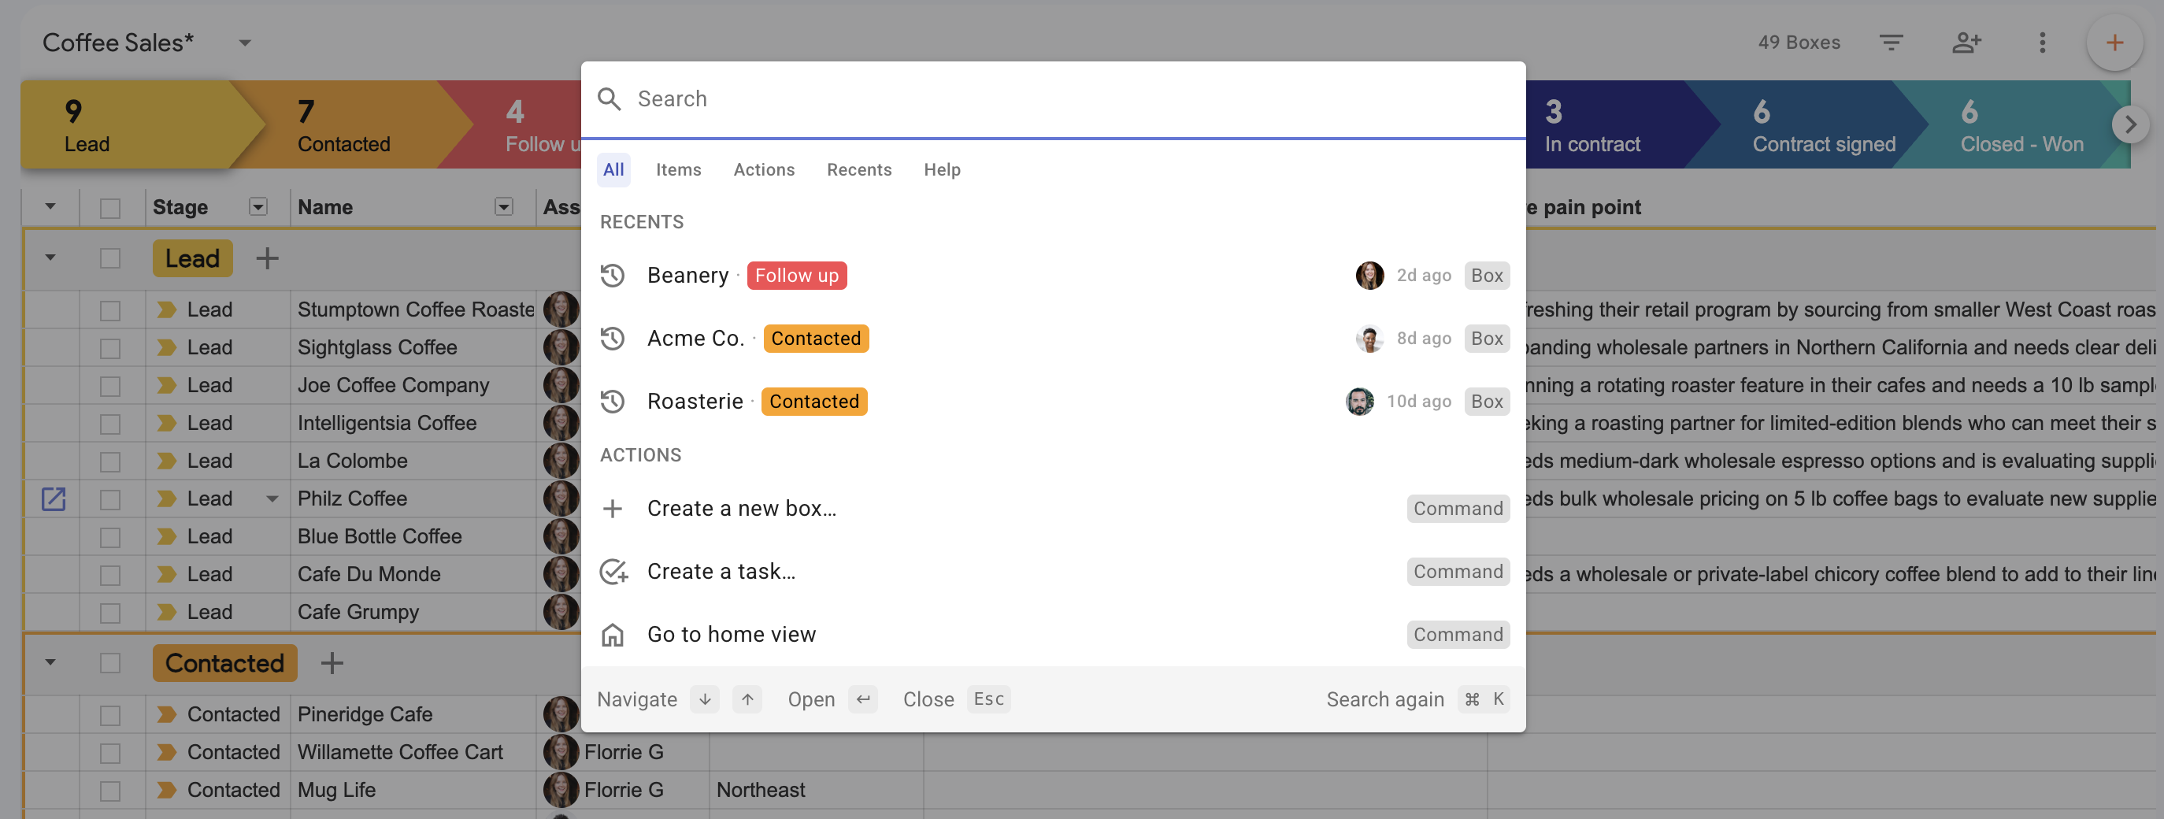Open the Acme Co. recent result
The width and height of the screenshot is (2164, 819).
pyautogui.click(x=1054, y=339)
